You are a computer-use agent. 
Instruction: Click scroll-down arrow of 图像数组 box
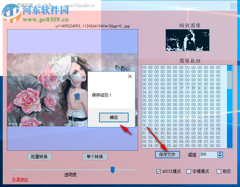(x=229, y=145)
